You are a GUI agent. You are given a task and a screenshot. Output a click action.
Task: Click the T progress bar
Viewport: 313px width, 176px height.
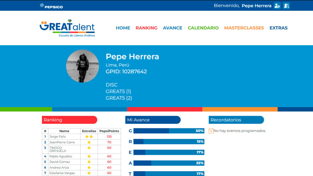point(169,174)
